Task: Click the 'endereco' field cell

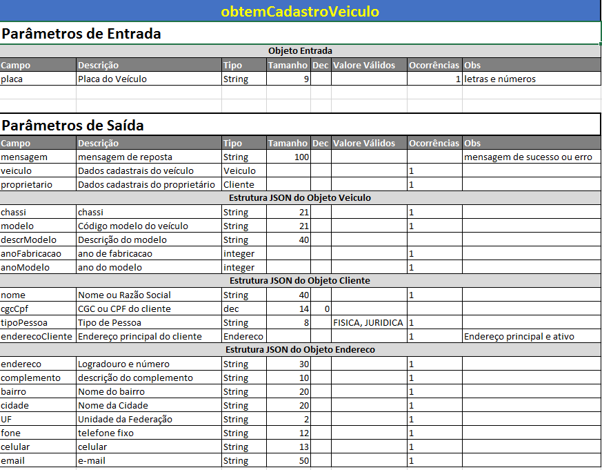Action: pyautogui.click(x=38, y=364)
